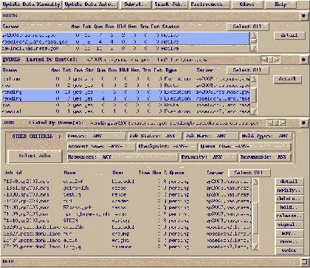
Task: Click left arrow of JOBS queue-list scroller
Action: (270, 123)
